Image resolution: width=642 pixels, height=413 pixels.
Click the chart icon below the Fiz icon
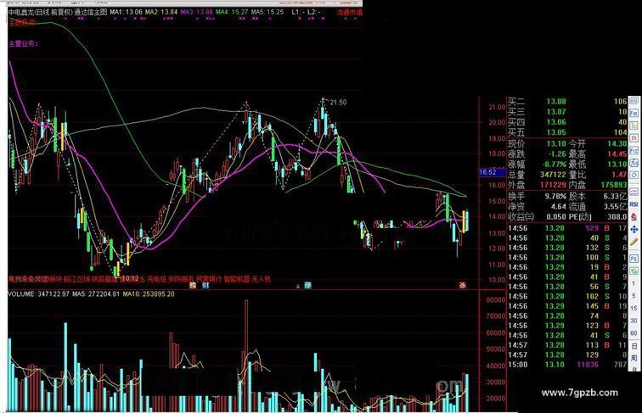click(x=634, y=163)
